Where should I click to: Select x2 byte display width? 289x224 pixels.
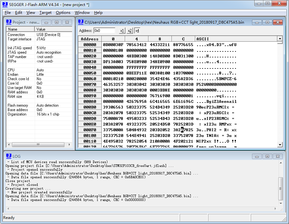pos(130,31)
